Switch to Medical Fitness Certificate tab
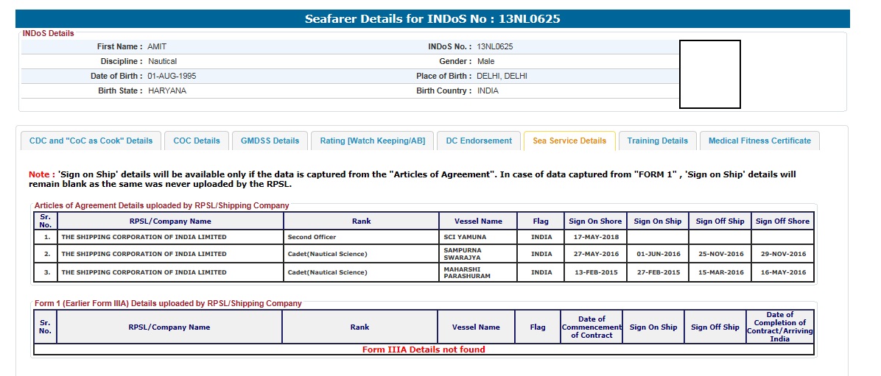Viewport: 881px width, 376px height. [x=759, y=141]
